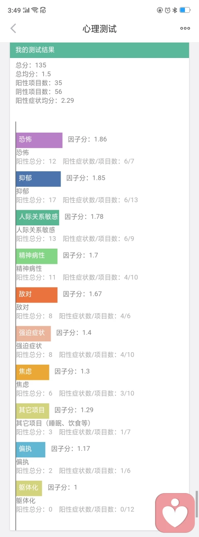199x537 pixels.
Task: Select the blue 抑郁 bar
Action: coord(39,179)
